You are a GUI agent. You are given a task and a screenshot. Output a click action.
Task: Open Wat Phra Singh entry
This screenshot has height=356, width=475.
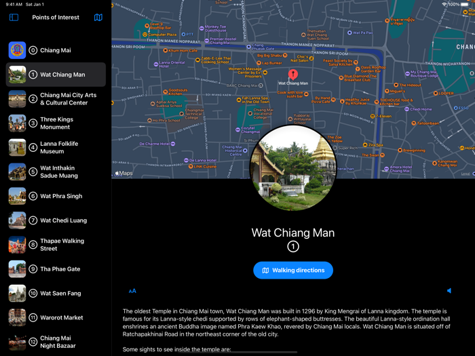pyautogui.click(x=56, y=196)
